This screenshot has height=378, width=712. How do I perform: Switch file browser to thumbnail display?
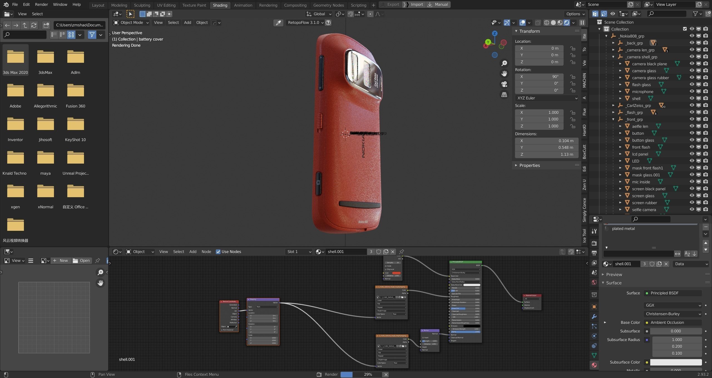(x=71, y=35)
